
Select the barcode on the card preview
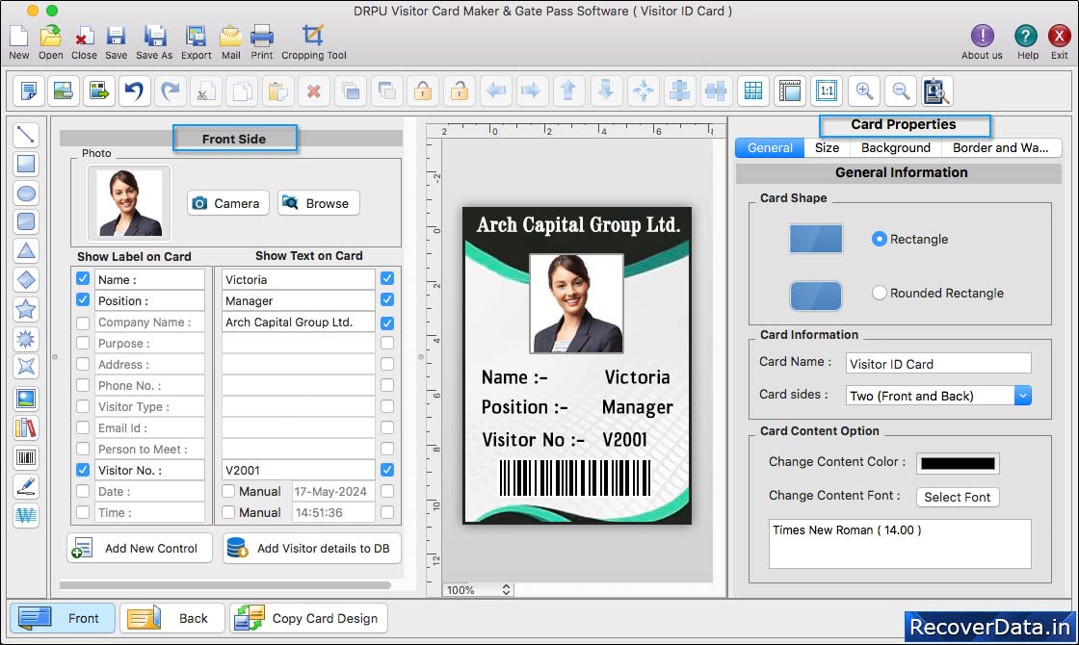[x=574, y=477]
